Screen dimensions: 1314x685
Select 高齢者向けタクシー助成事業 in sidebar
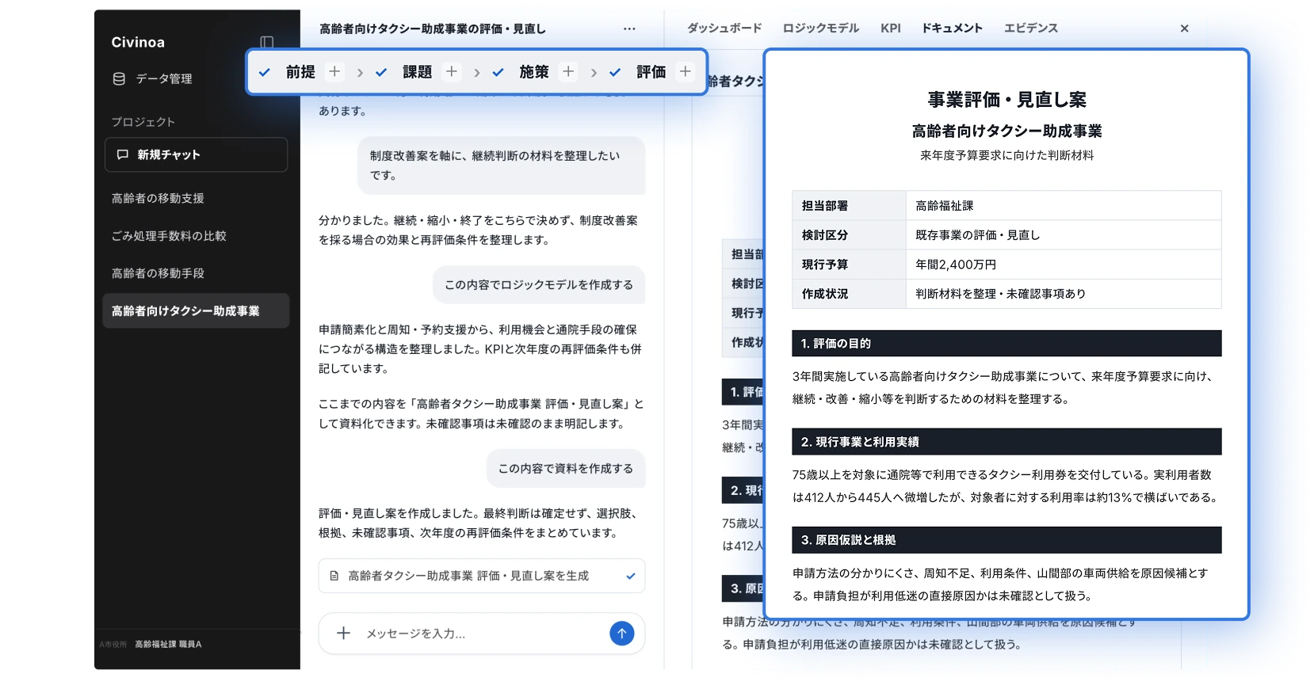[196, 311]
